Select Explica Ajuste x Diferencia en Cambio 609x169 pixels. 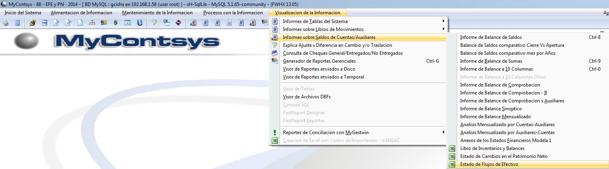[x=359, y=45]
